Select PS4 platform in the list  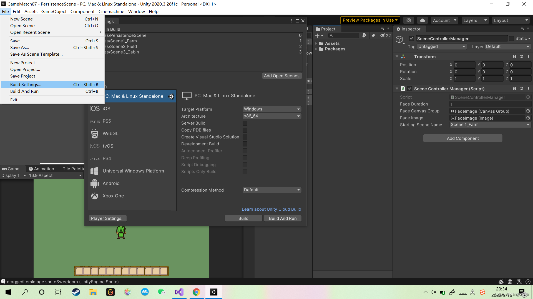pos(132,158)
